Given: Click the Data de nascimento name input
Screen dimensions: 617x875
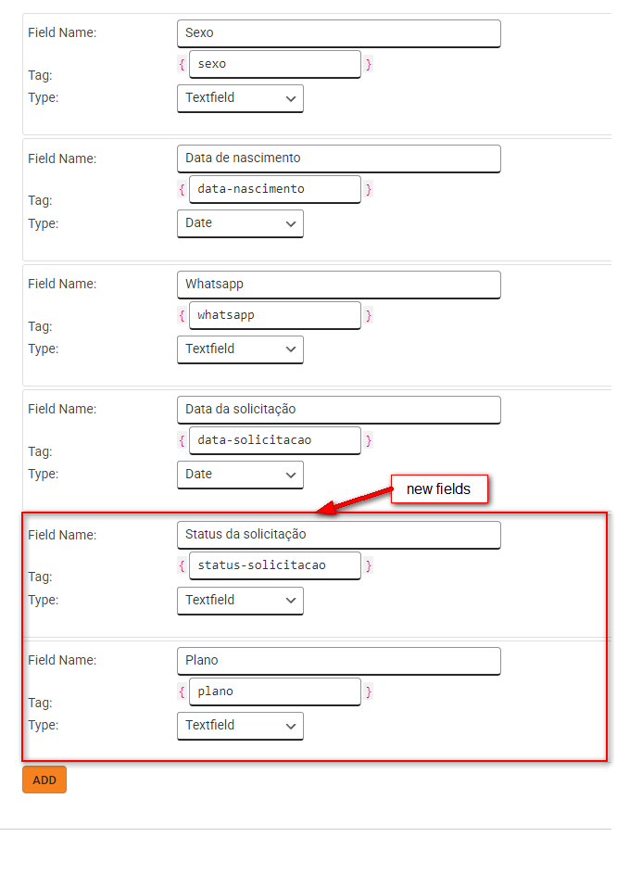Looking at the screenshot, I should click(x=338, y=159).
